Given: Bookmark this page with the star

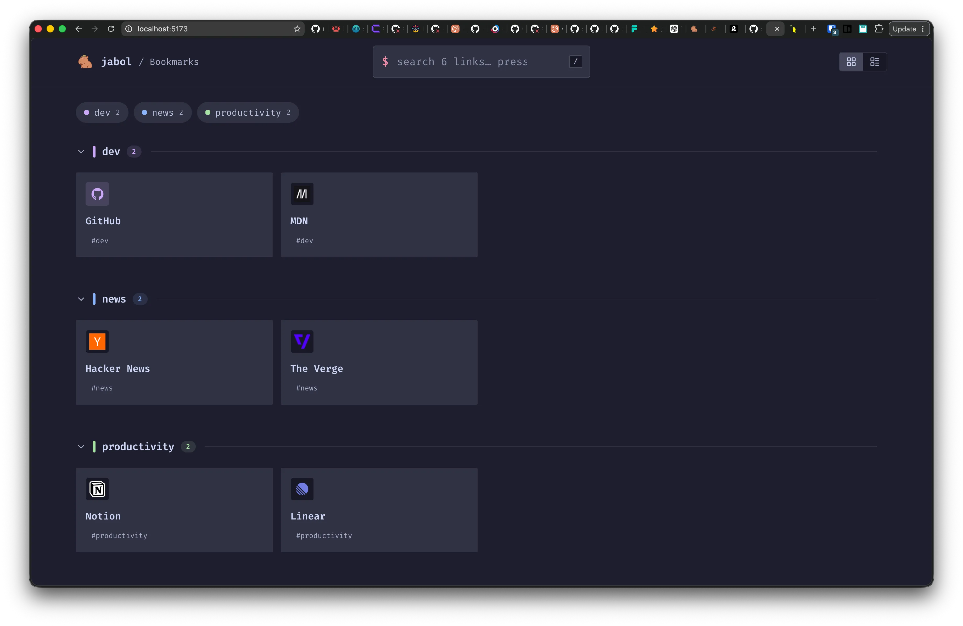Looking at the screenshot, I should (297, 29).
